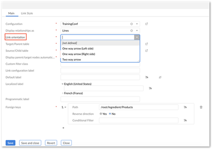This screenshot has width=212, height=149.
Task: Expand the French (France) localized label
Action: click(63, 93)
